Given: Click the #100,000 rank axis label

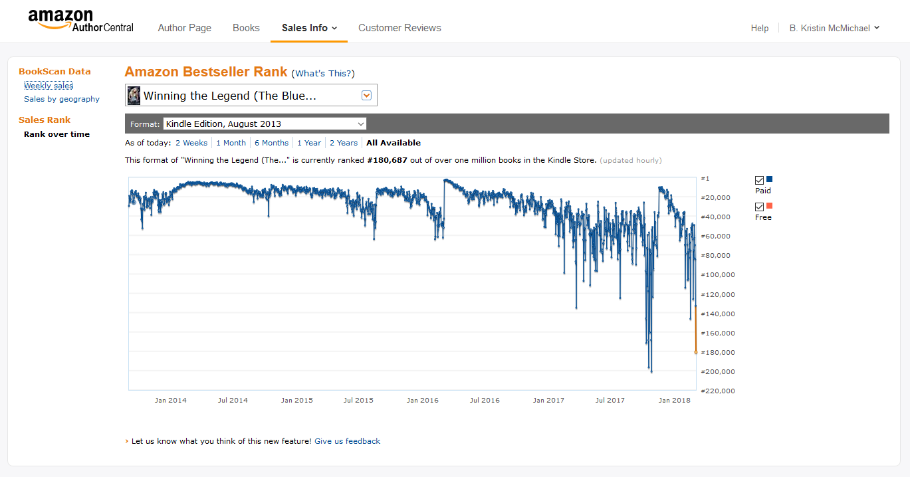Looking at the screenshot, I should click(719, 274).
